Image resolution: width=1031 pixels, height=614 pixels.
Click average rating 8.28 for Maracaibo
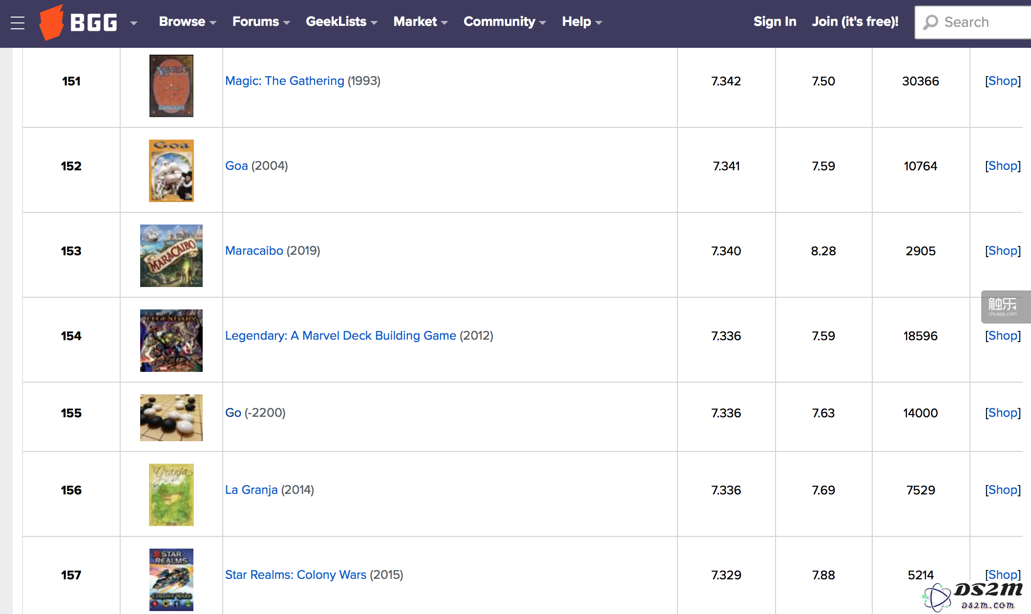823,251
